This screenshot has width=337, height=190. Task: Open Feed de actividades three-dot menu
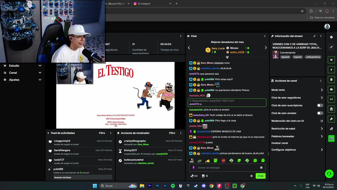coord(111,133)
